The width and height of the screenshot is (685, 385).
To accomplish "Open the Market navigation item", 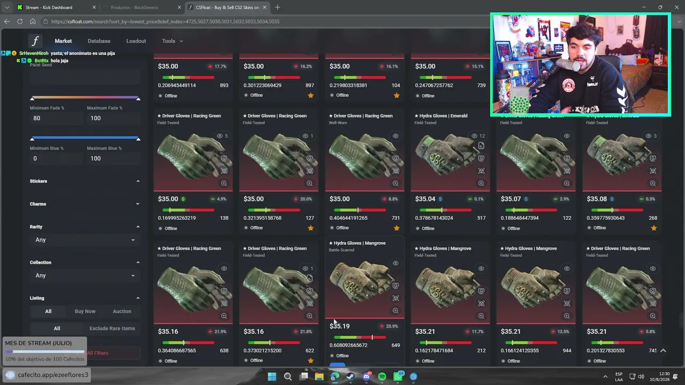I will click(x=63, y=41).
